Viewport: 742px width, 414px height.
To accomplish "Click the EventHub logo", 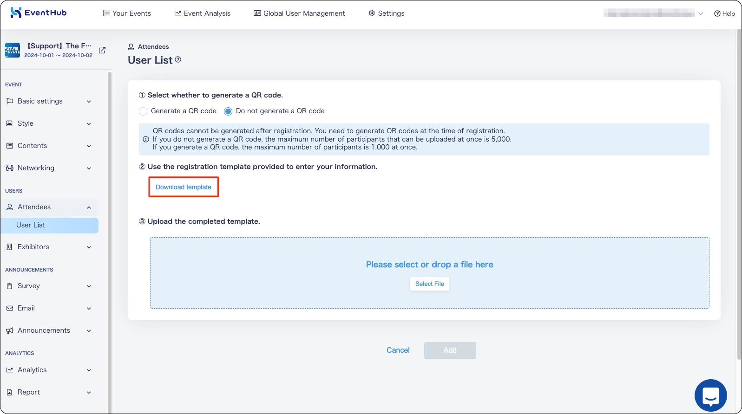I will click(x=39, y=13).
